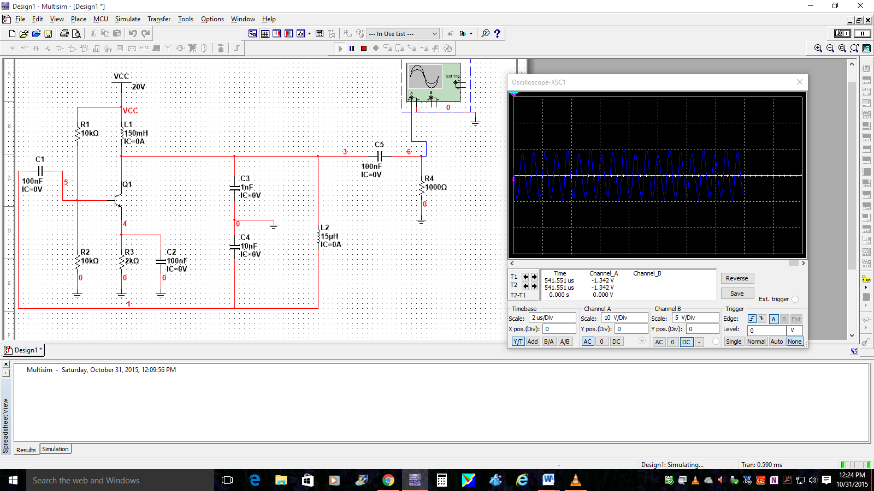Stop the simulation via the red square icon

364,48
